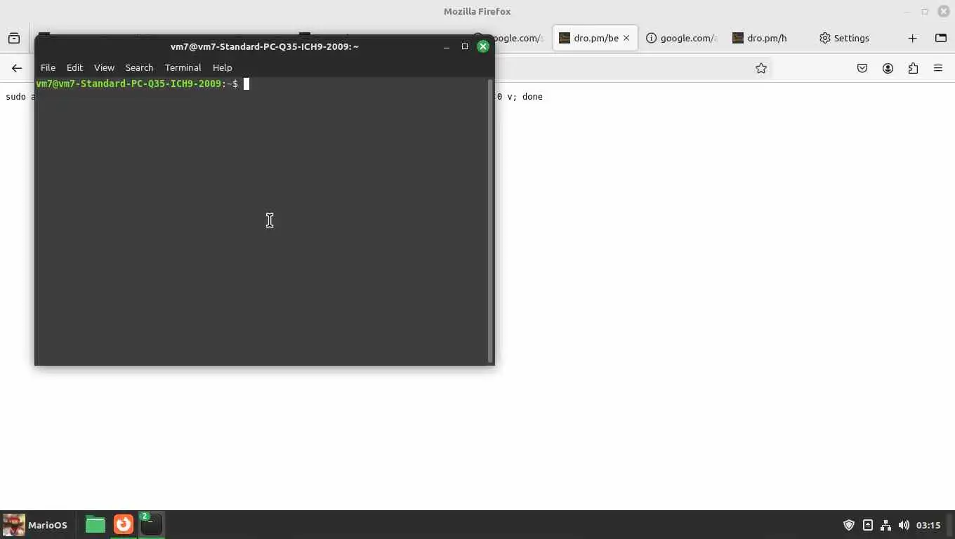
Task: Open network connections tray icon
Action: coord(885,525)
